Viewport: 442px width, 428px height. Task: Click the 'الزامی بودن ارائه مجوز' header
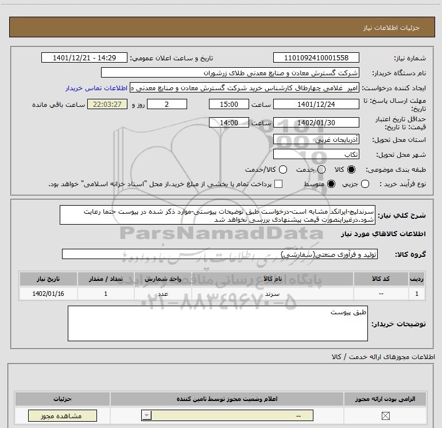[x=385, y=399]
